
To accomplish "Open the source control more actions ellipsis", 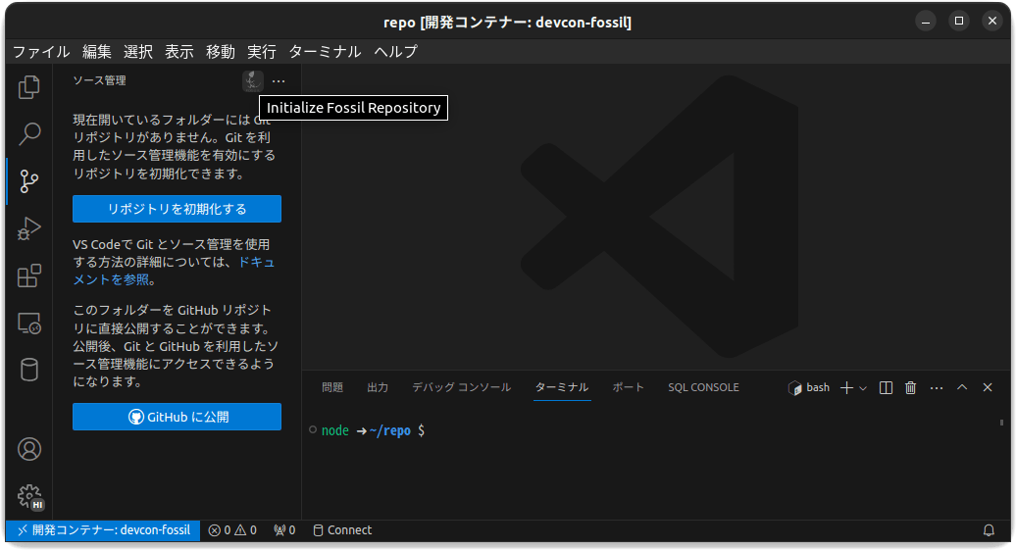I will click(x=279, y=81).
